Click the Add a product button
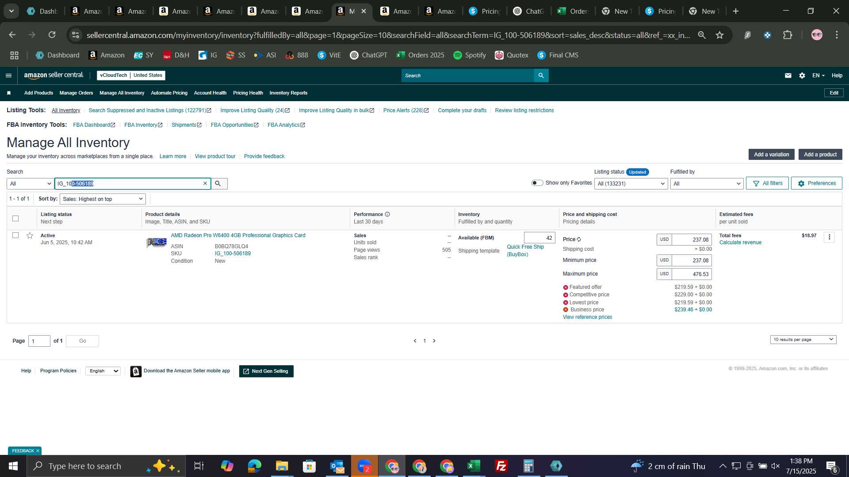Viewport: 849px width, 477px height. coord(820,155)
